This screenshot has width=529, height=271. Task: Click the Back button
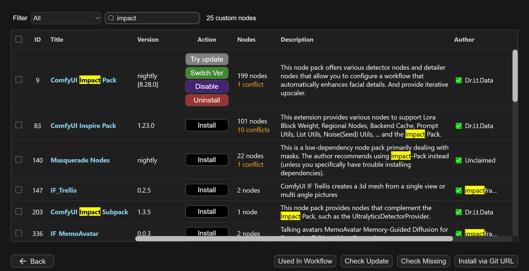click(x=32, y=261)
